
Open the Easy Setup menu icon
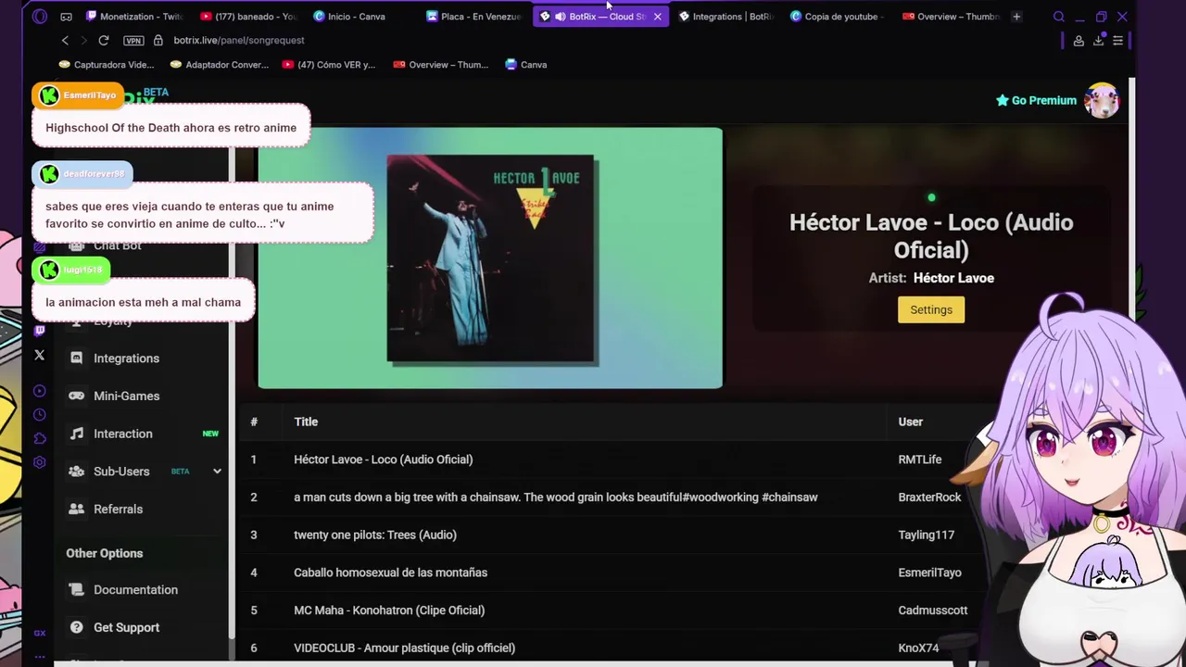1117,41
